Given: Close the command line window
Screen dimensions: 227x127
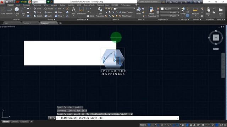Looking at the screenshot, I should [51, 118].
